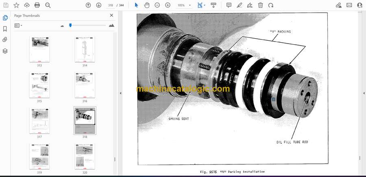Image resolution: width=366 pixels, height=177 pixels.
Task: Open the Bookmarks sidebar icon
Action: (5, 29)
